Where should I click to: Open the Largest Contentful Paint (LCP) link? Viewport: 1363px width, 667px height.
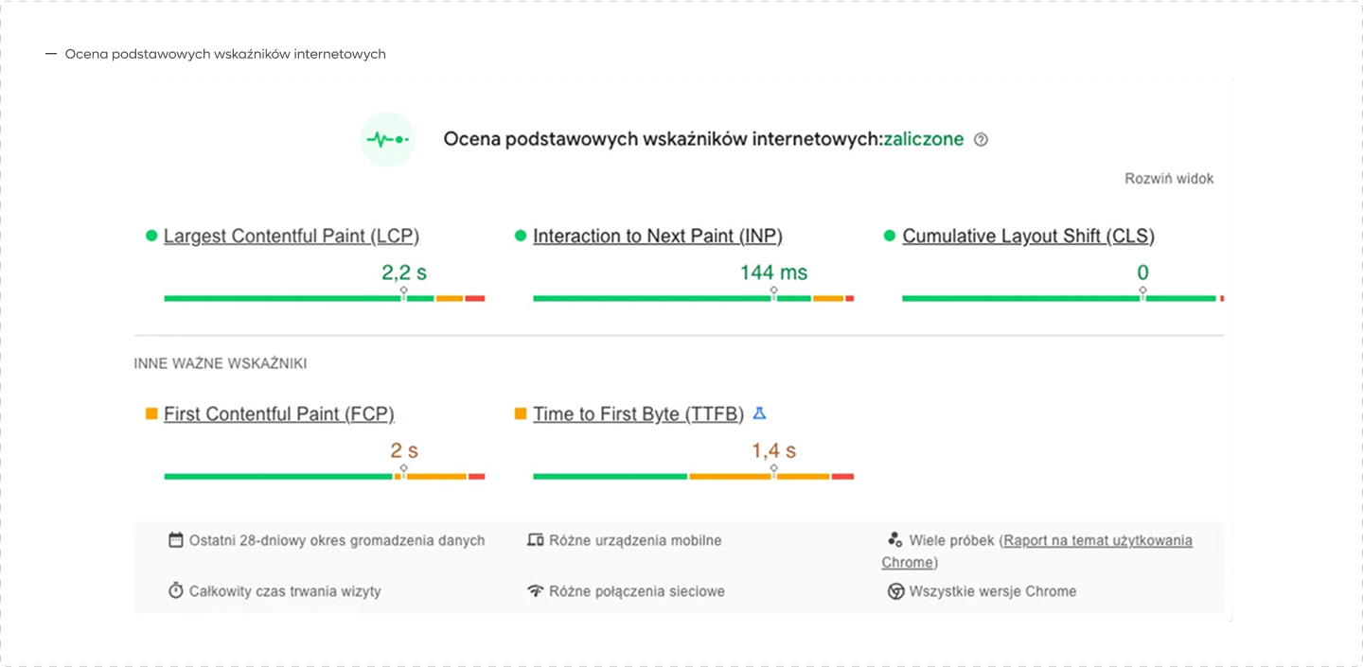291,237
